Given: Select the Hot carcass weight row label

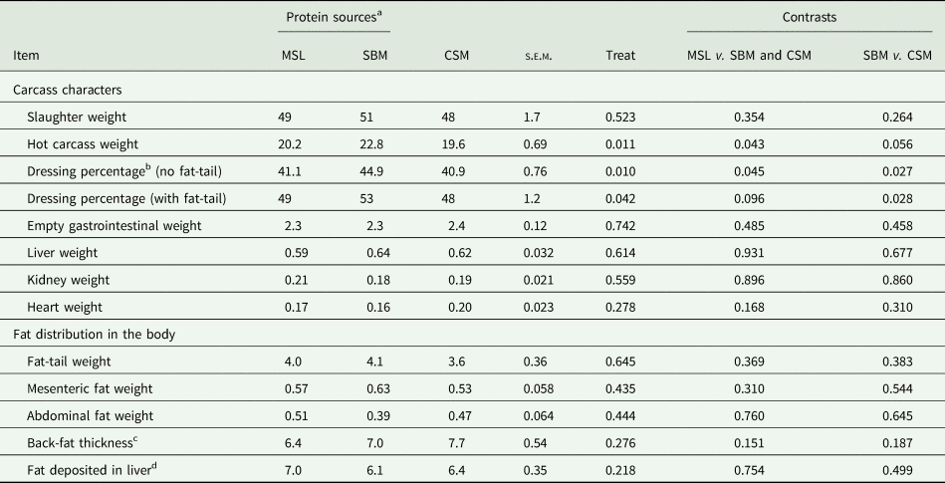Looking at the screenshot, I should (x=85, y=144).
